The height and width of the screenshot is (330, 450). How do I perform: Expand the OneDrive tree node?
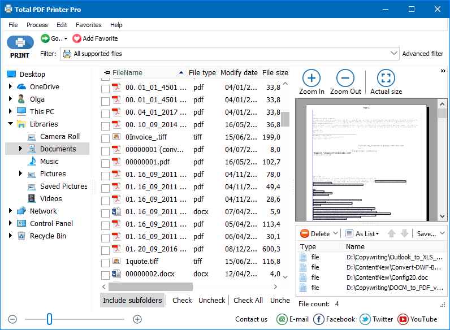10,86
